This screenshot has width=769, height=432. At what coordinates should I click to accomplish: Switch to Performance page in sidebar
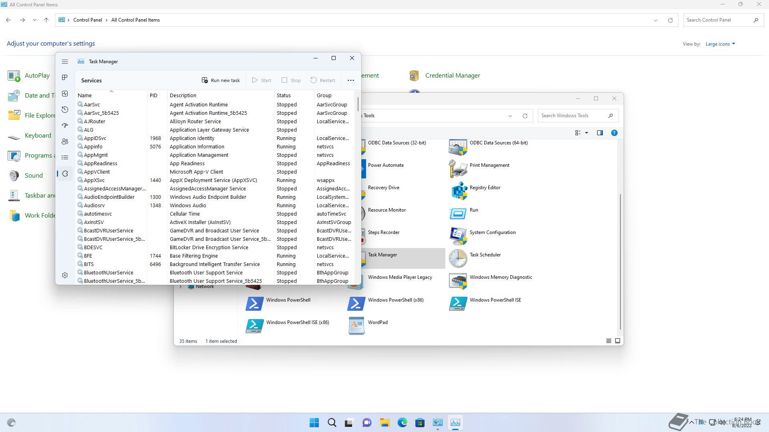pos(65,94)
